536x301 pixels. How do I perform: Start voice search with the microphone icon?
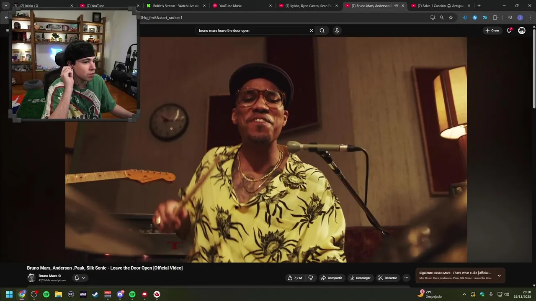tap(337, 31)
